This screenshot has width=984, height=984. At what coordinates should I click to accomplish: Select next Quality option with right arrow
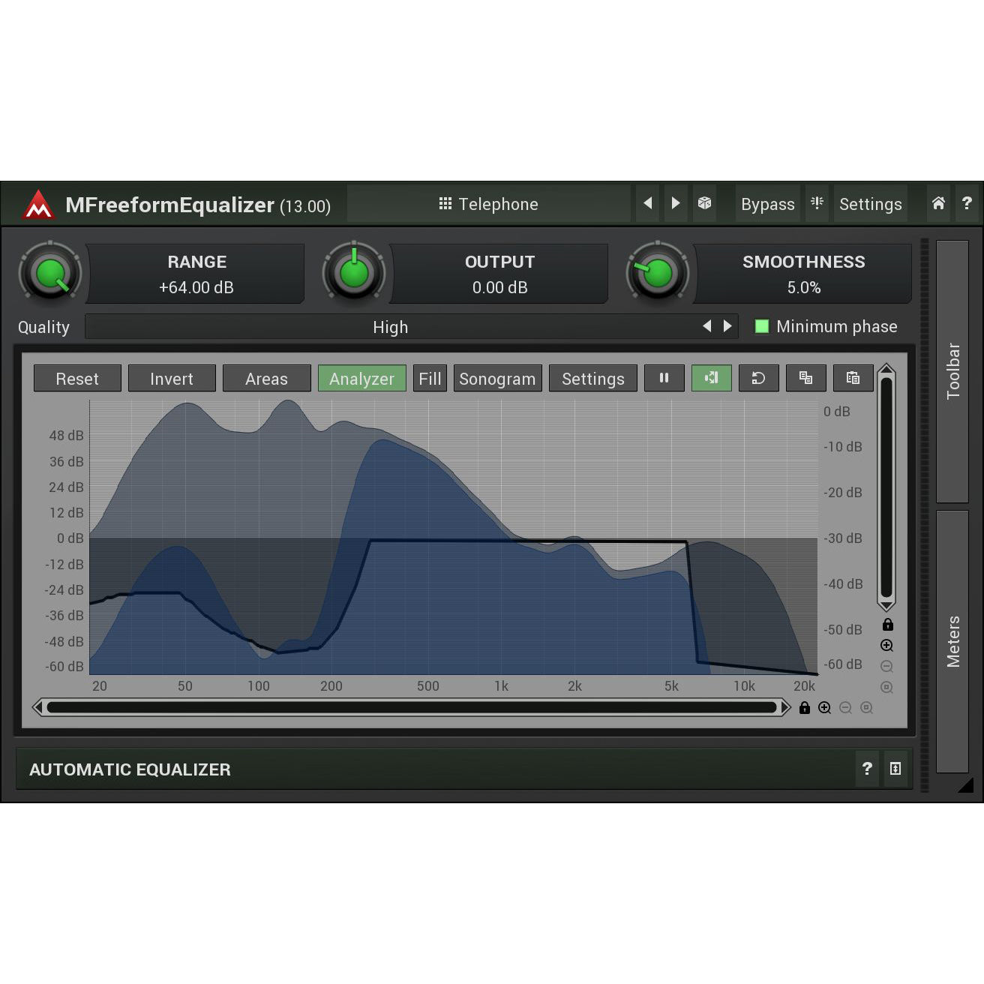(727, 326)
